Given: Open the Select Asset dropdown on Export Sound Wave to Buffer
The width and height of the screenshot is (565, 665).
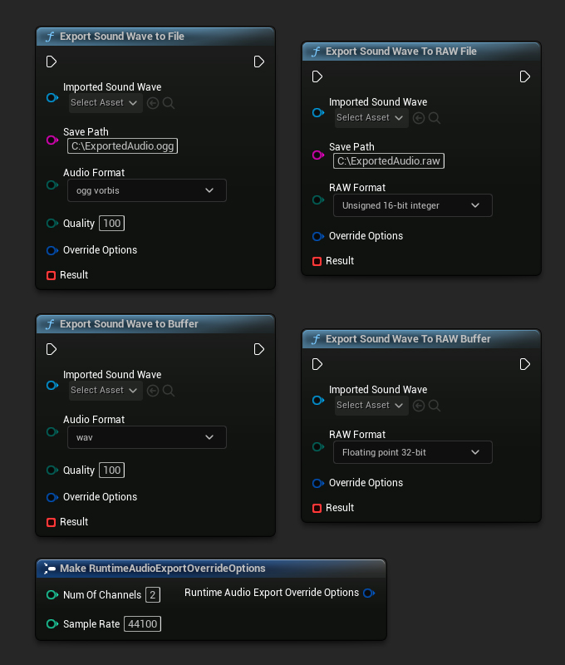Looking at the screenshot, I should [x=105, y=390].
